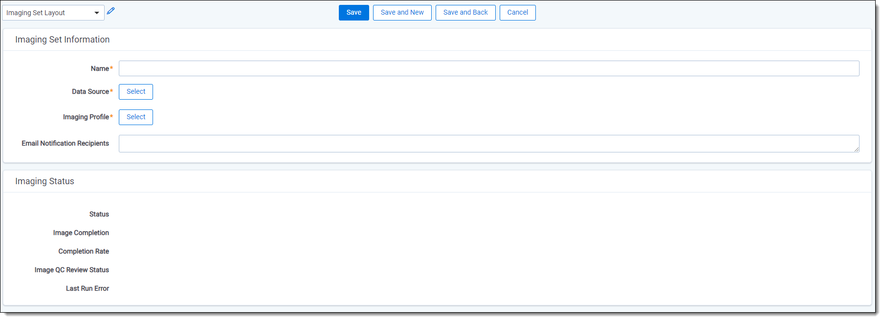Click the Imaging Set Information section header
This screenshot has width=883, height=320.
point(62,40)
